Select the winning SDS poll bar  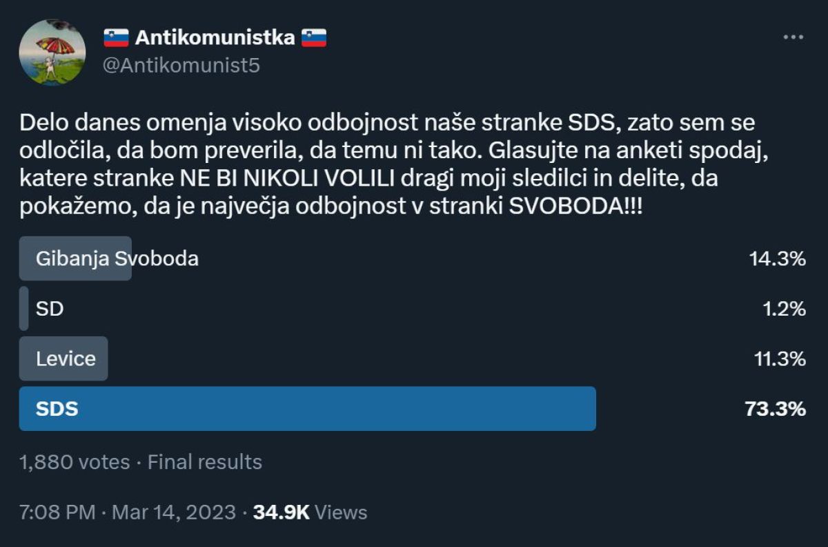tap(307, 409)
